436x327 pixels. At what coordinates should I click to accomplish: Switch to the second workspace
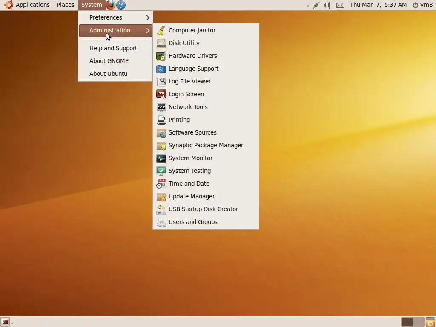point(419,322)
